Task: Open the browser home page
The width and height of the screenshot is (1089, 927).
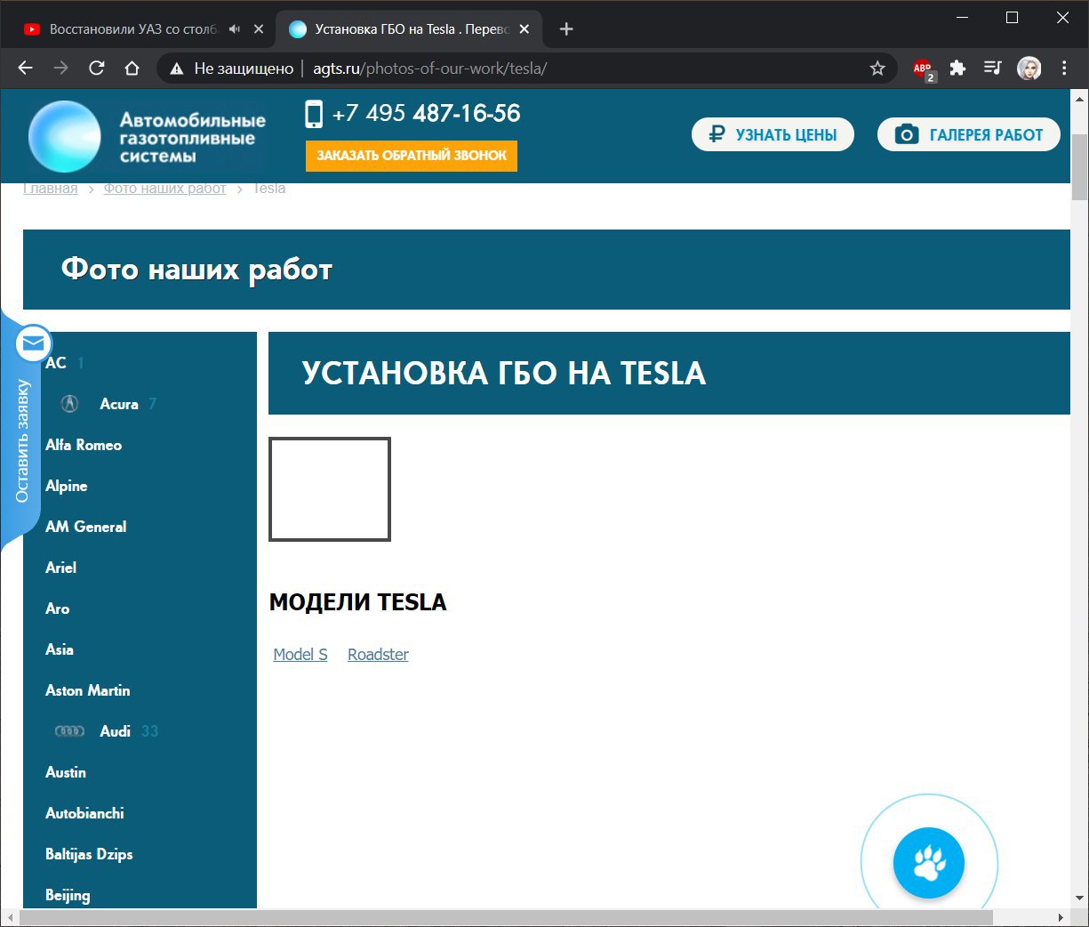Action: (x=132, y=69)
